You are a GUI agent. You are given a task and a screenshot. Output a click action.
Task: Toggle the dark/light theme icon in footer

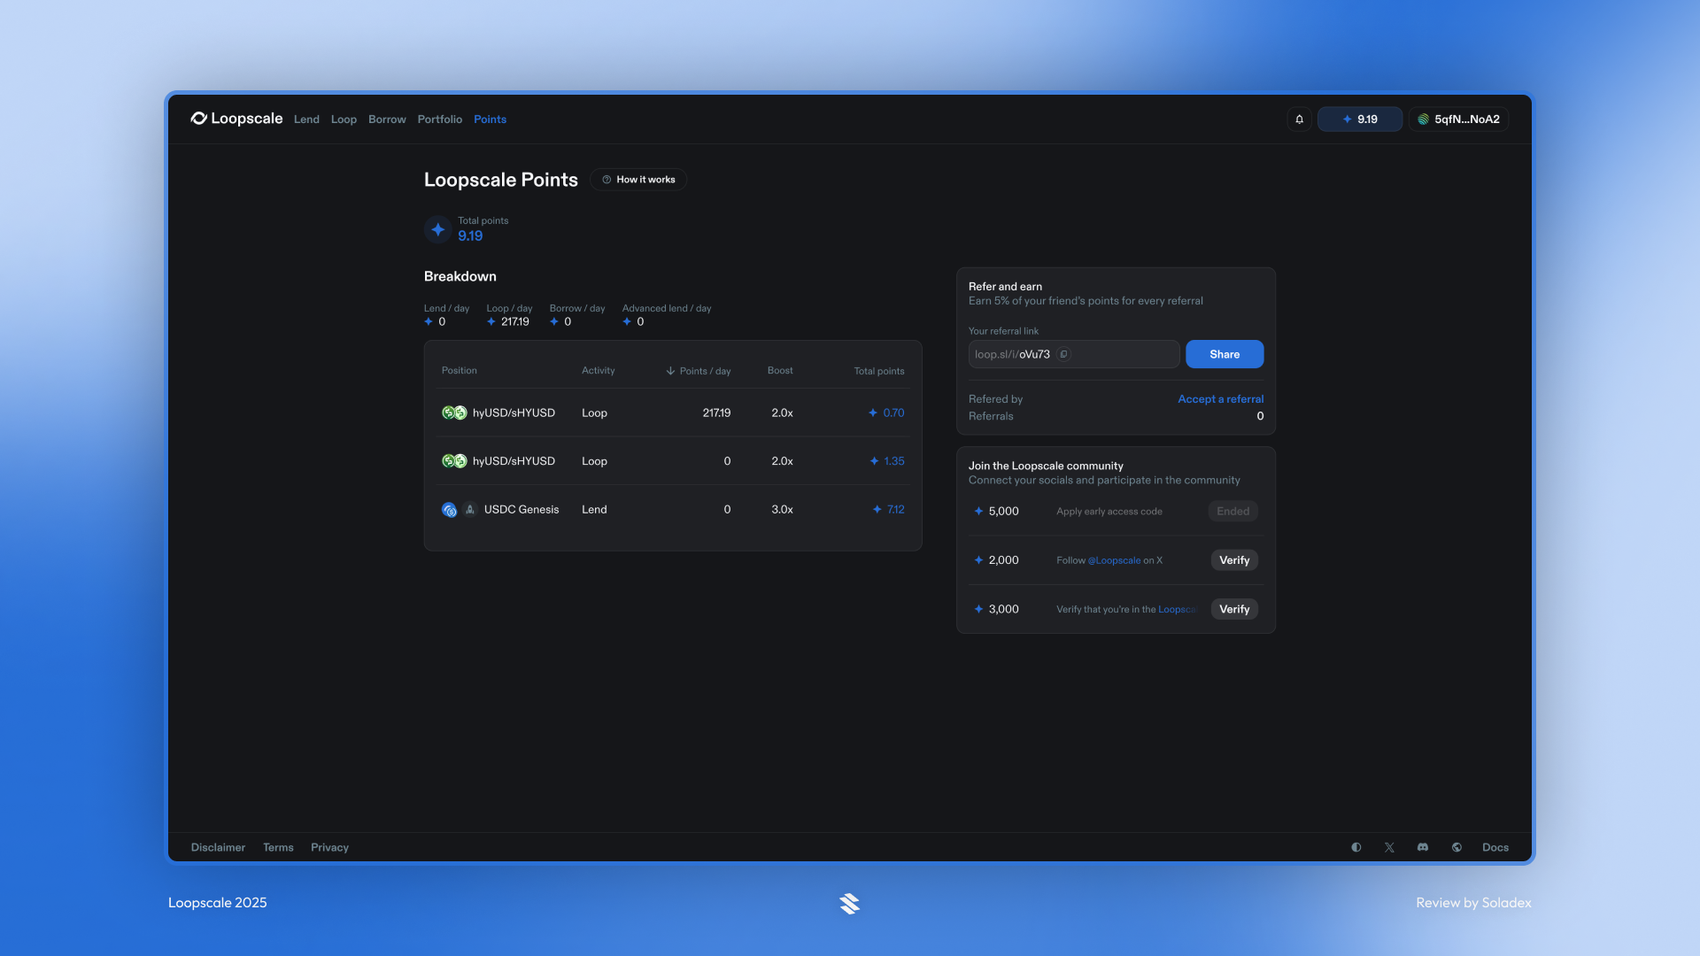[x=1356, y=847]
